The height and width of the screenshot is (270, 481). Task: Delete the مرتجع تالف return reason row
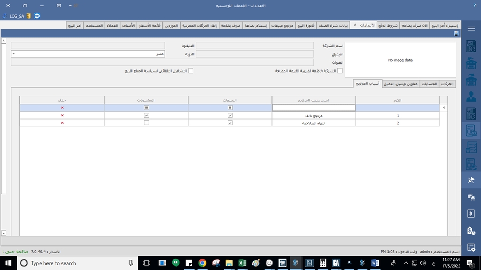click(x=62, y=115)
